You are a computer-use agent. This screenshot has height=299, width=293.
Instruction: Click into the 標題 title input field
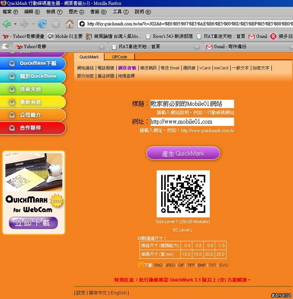pos(192,104)
